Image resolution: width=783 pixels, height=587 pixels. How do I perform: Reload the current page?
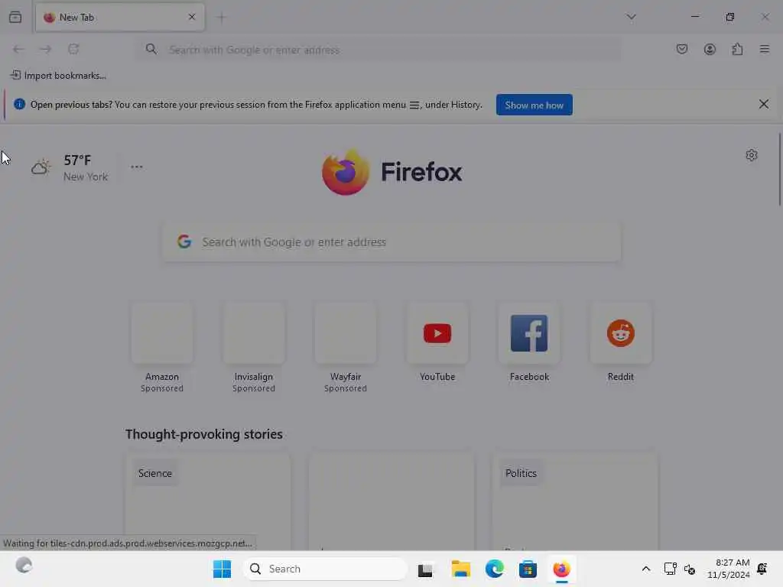(73, 49)
